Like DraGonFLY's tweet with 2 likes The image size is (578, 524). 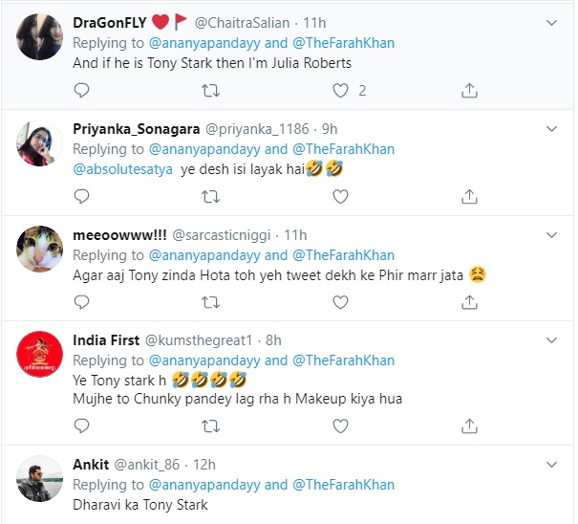click(340, 90)
